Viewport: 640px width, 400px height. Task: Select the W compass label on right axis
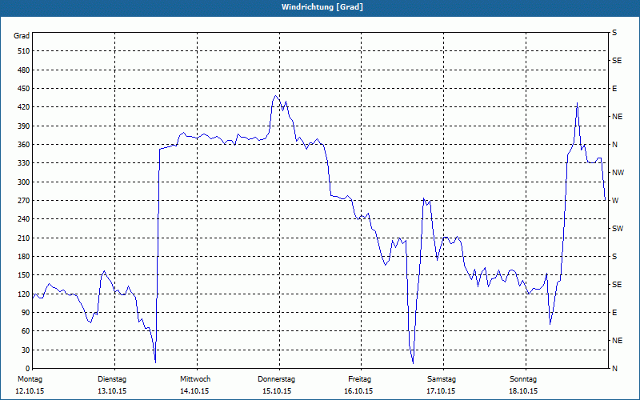coord(615,201)
